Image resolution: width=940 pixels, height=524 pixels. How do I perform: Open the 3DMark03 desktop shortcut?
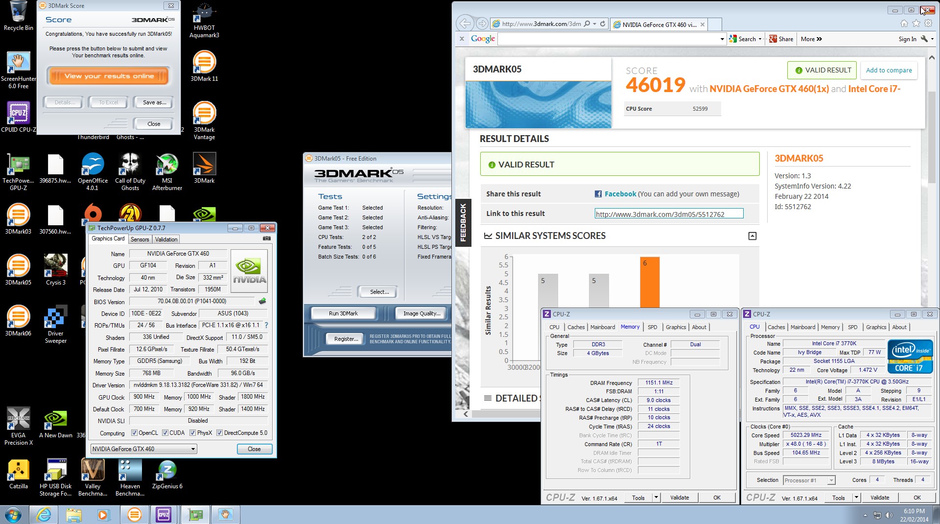(18, 219)
